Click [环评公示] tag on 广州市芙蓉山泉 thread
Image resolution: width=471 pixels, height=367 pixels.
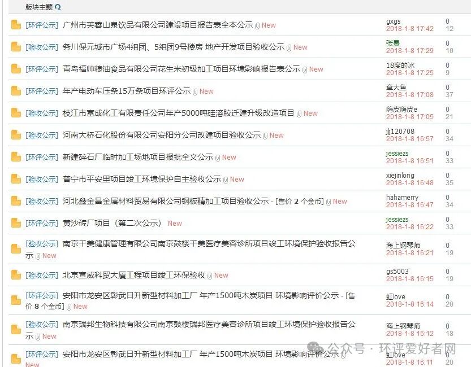click(x=42, y=25)
